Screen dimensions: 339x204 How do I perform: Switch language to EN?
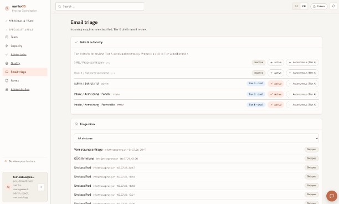[x=304, y=6]
